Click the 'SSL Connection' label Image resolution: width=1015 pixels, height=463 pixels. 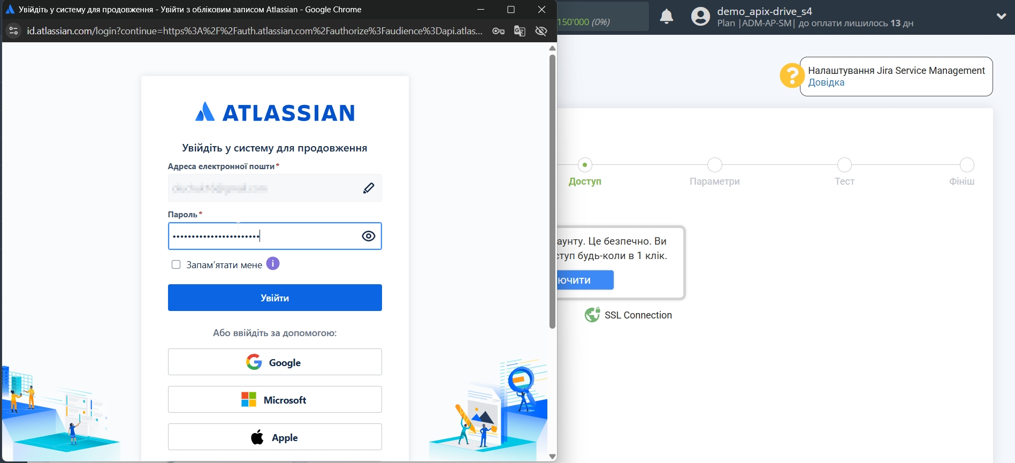pyautogui.click(x=638, y=315)
